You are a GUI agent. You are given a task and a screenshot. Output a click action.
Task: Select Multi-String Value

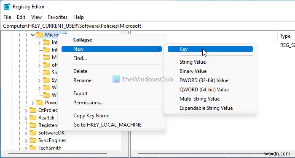coord(199,98)
